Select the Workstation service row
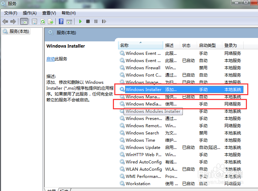Screen dimensions: 258x191 coord(181,183)
